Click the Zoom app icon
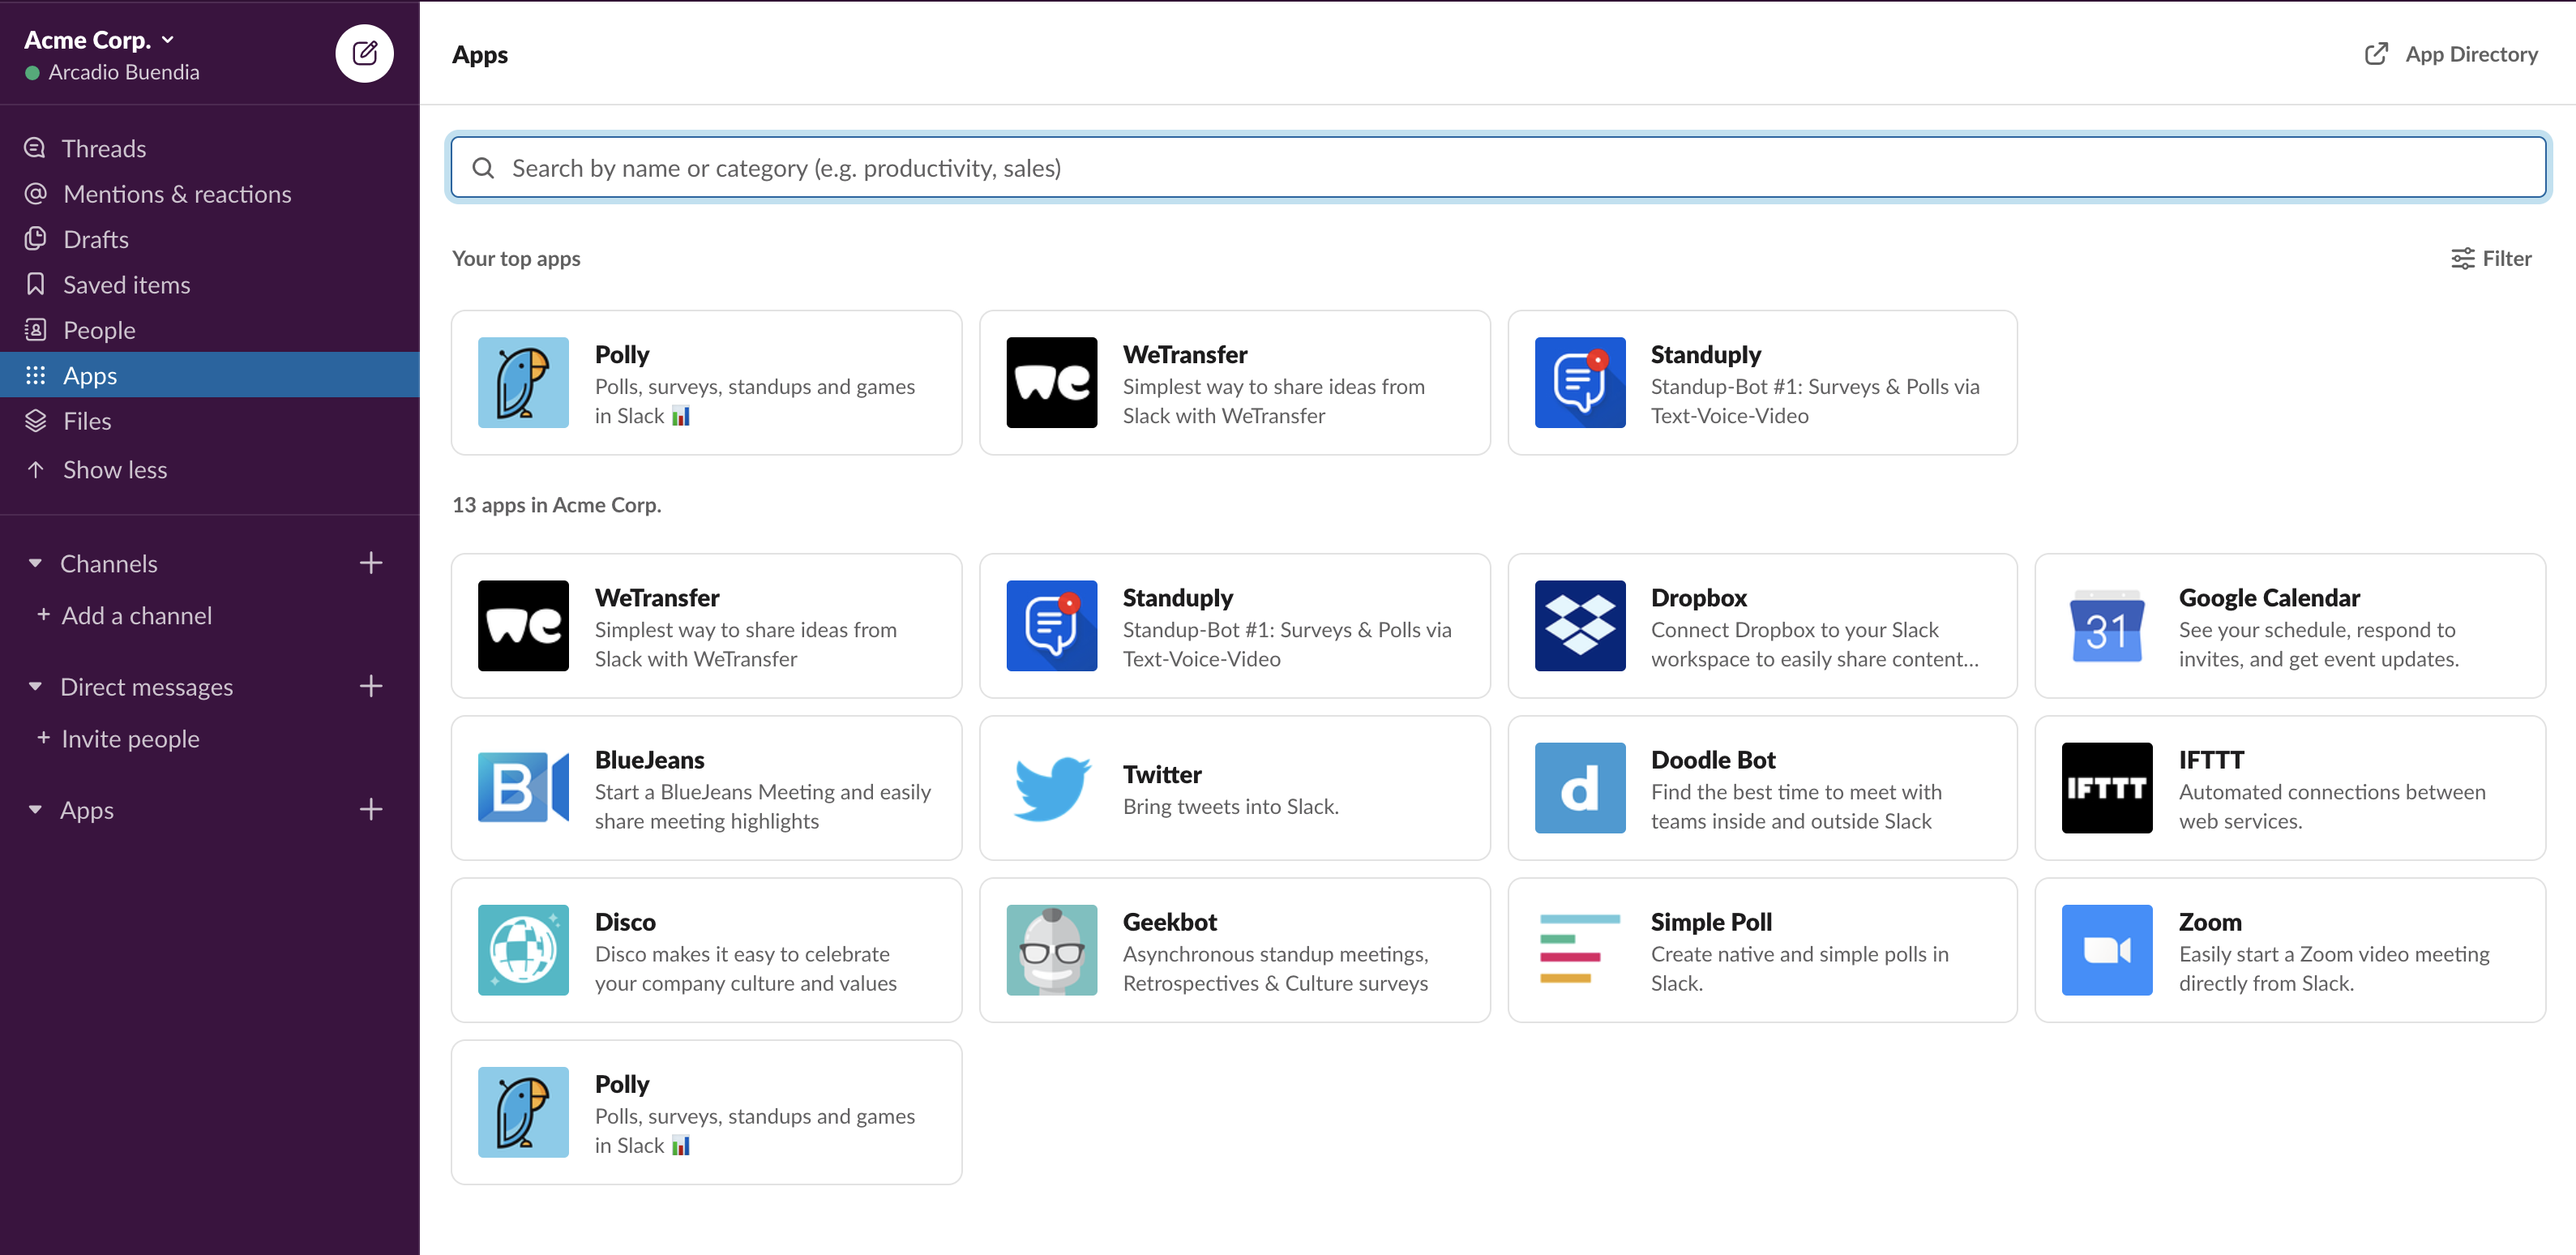The height and width of the screenshot is (1255, 2576). pos(2107,949)
